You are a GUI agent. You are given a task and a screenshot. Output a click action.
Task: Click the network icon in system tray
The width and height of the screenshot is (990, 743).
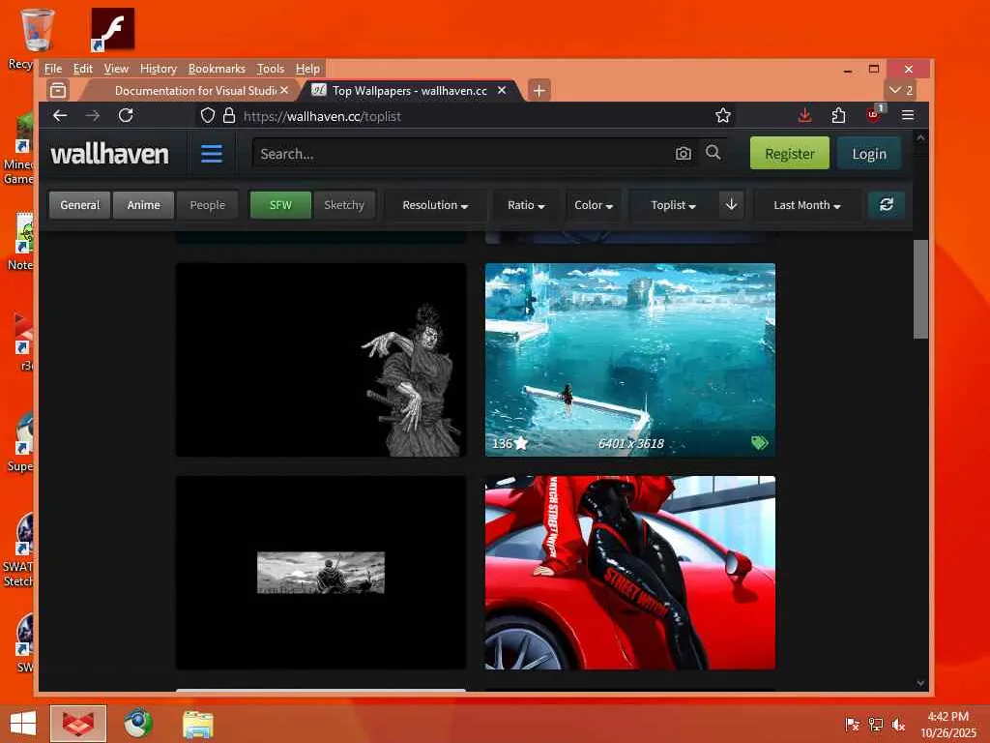coord(876,724)
